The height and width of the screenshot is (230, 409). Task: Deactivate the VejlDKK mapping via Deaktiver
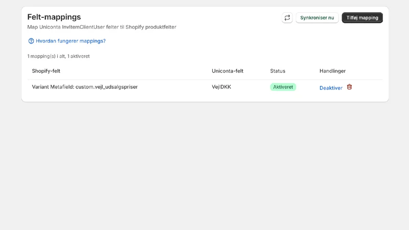coord(331,88)
